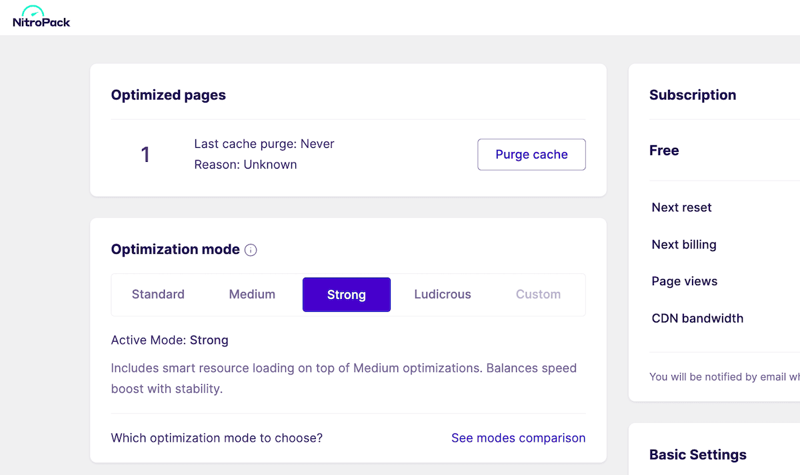The image size is (800, 475).
Task: Click the Subscription heading
Action: click(693, 95)
